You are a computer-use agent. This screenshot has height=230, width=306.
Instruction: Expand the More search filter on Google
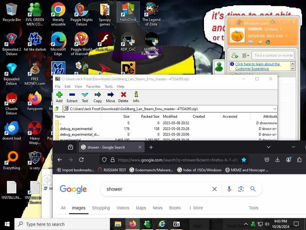[196, 208]
